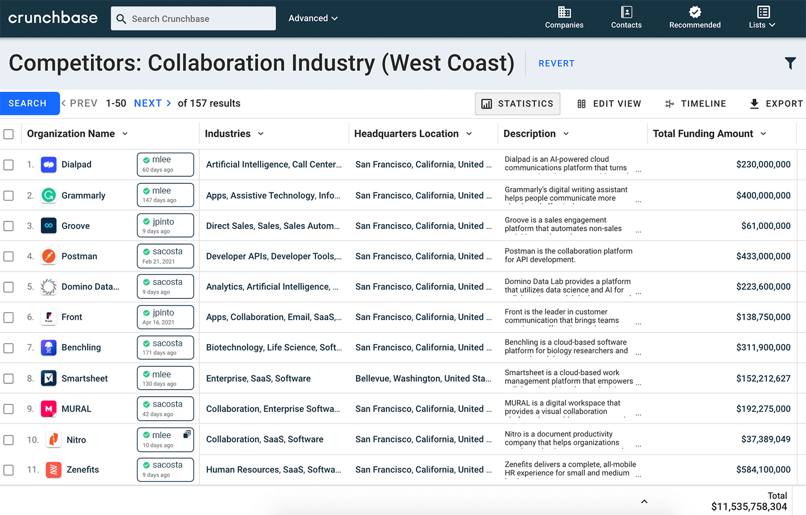Click the filter funnel icon
The width and height of the screenshot is (806, 515).
click(790, 63)
